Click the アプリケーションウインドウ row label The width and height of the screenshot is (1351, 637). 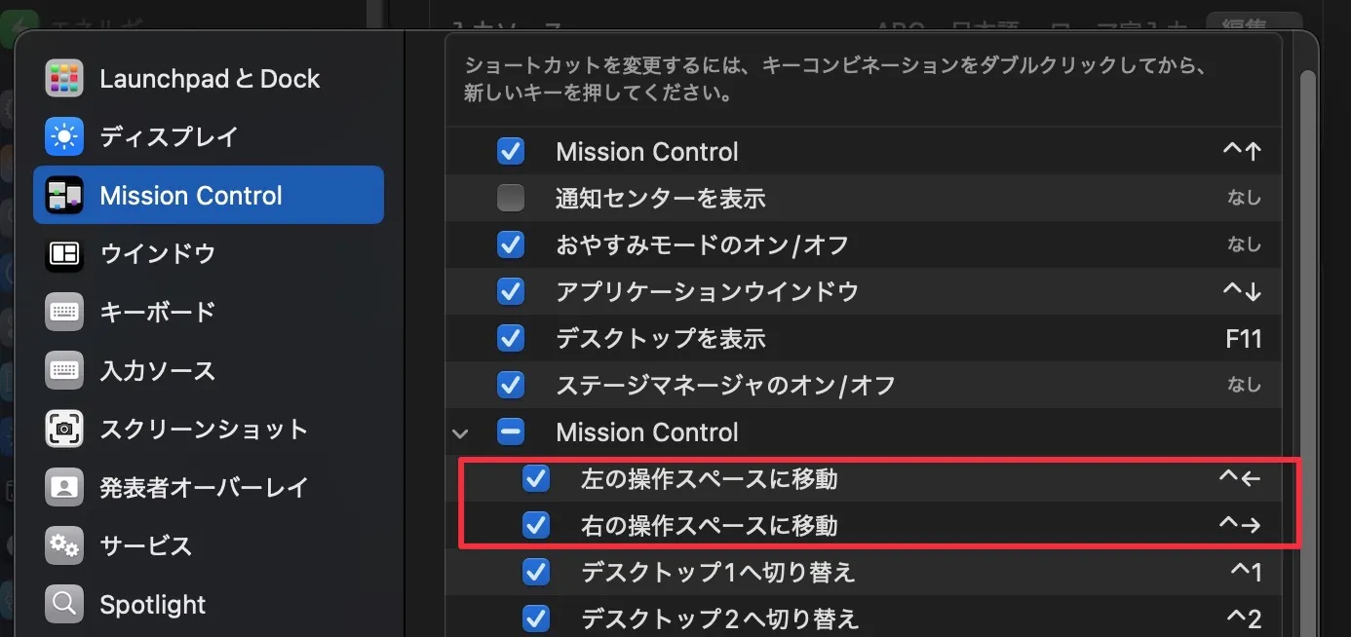(x=707, y=292)
